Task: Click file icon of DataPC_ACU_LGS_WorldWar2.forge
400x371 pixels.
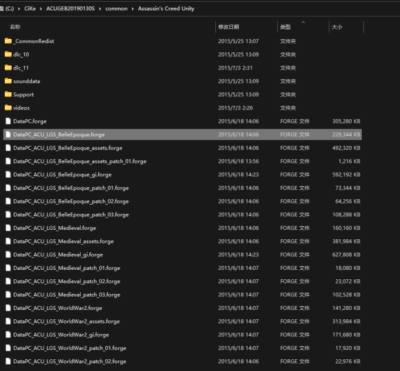Action: tap(8, 308)
